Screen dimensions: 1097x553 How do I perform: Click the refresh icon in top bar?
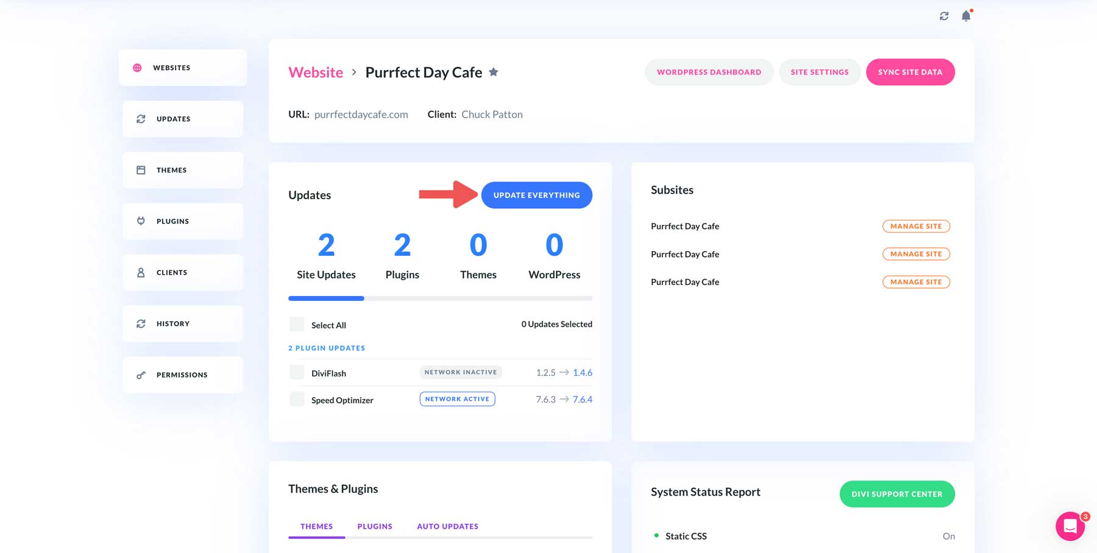944,16
